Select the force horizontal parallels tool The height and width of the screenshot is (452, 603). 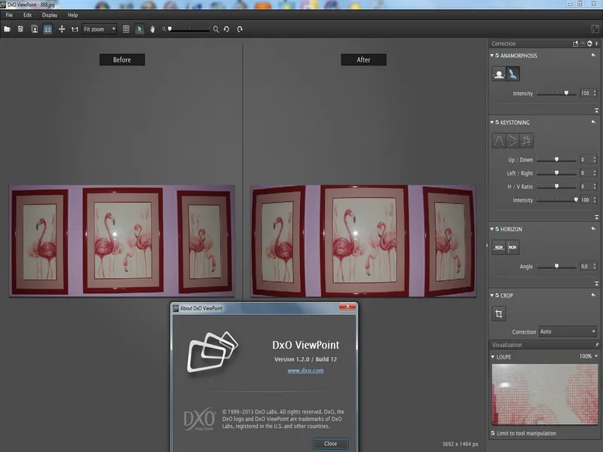(x=513, y=141)
